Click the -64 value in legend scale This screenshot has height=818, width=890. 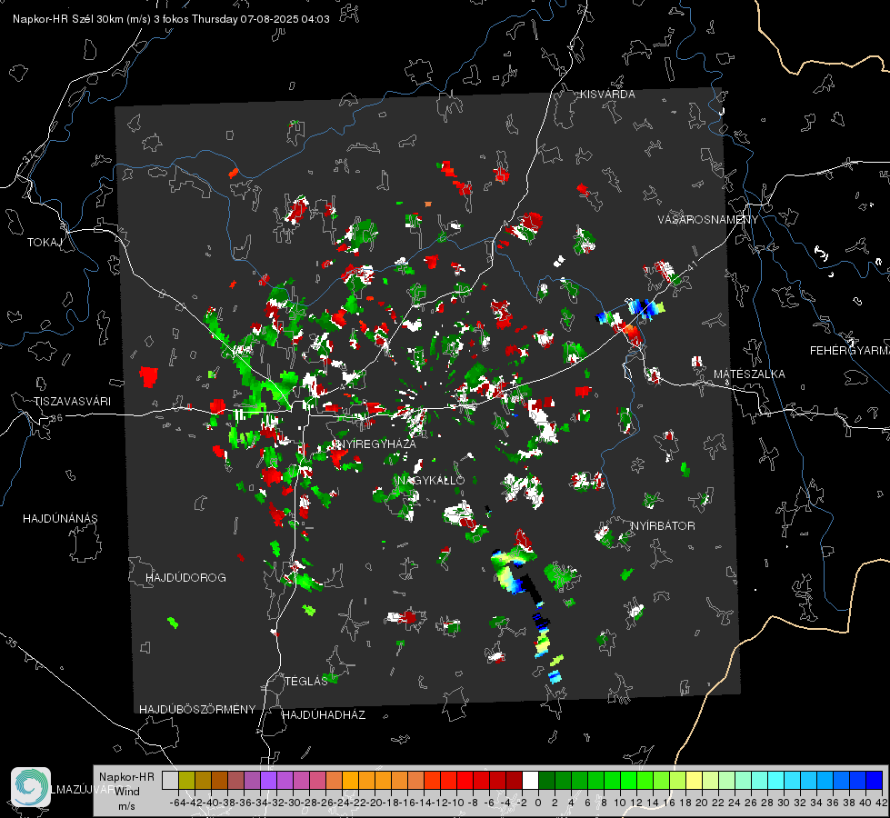tap(177, 803)
